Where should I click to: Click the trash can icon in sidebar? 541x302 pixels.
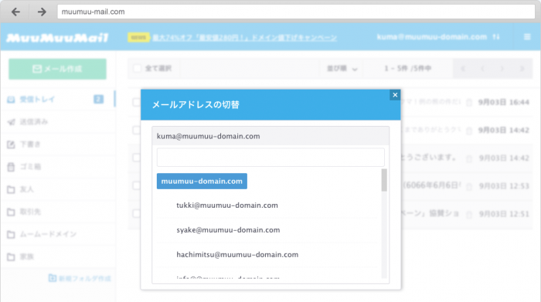(11, 167)
